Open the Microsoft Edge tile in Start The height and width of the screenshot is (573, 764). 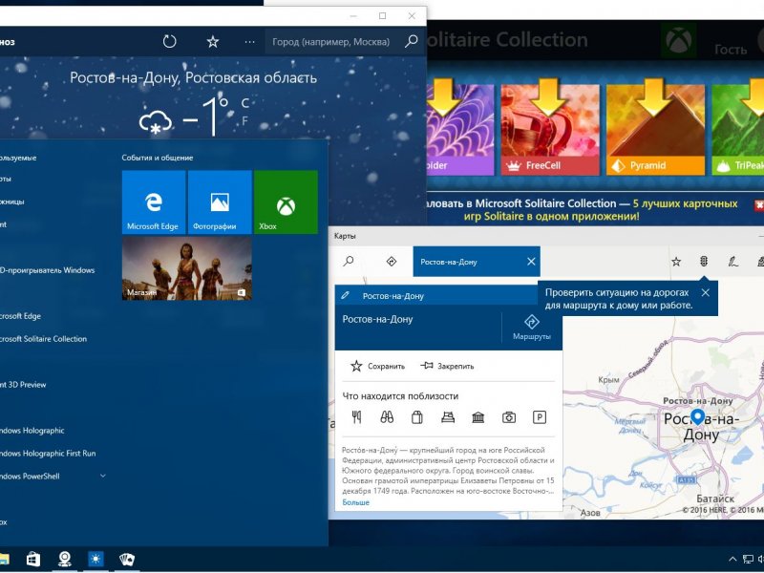tap(154, 202)
